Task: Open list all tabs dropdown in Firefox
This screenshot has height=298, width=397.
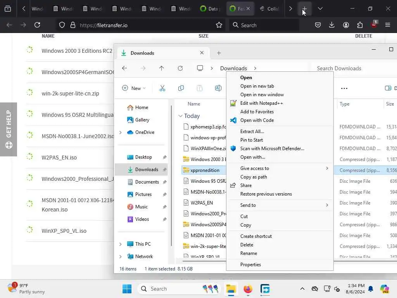Action: pyautogui.click(x=320, y=9)
